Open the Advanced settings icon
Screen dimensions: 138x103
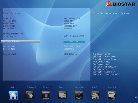(30, 95)
